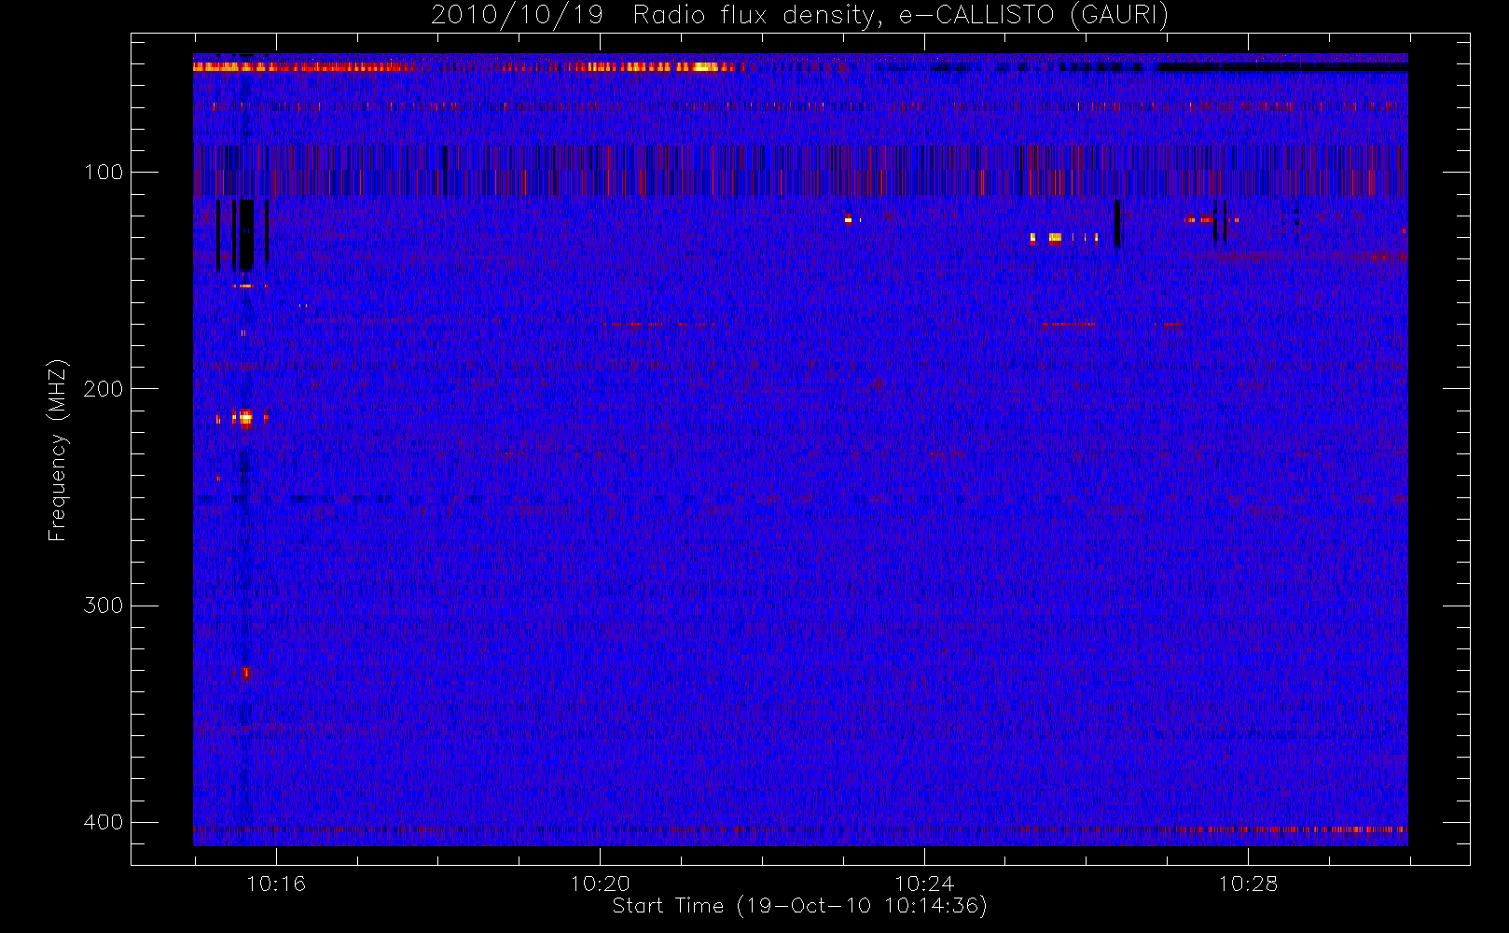1509x933 pixels.
Task: Click the 'Frequency (MHZ)' axis label
Action: (58, 450)
